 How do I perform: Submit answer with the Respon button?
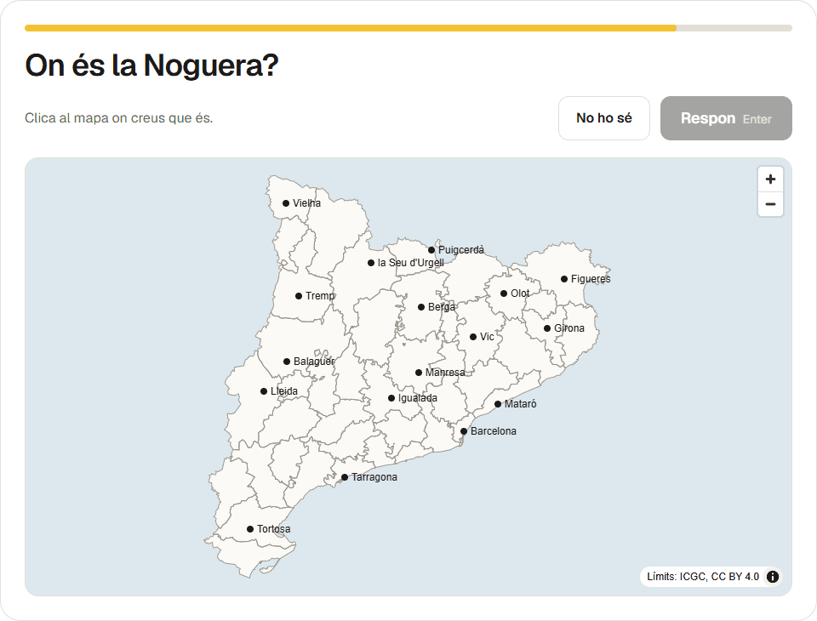[x=726, y=118]
